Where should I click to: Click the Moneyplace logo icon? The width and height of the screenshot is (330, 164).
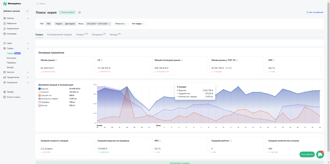coord(5,4)
